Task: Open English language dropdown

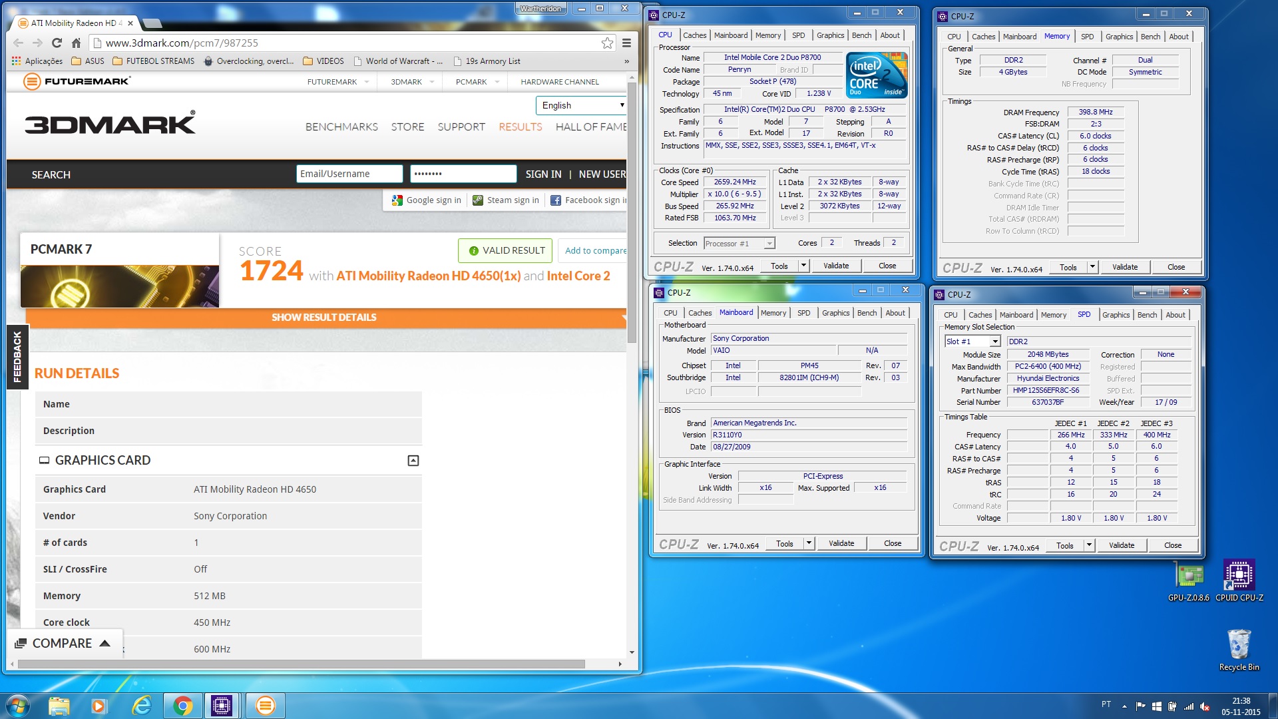Action: click(x=582, y=105)
